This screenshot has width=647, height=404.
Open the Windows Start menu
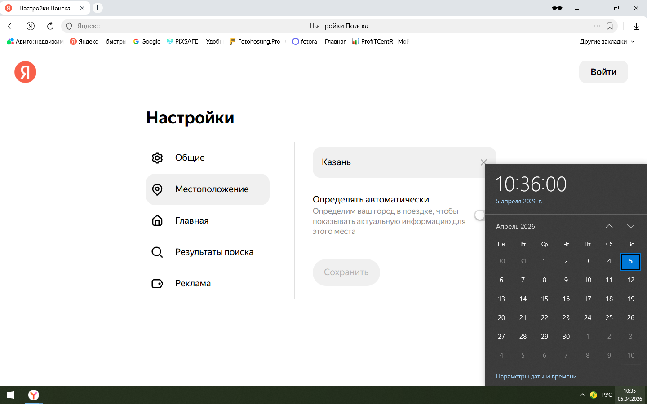(x=11, y=395)
